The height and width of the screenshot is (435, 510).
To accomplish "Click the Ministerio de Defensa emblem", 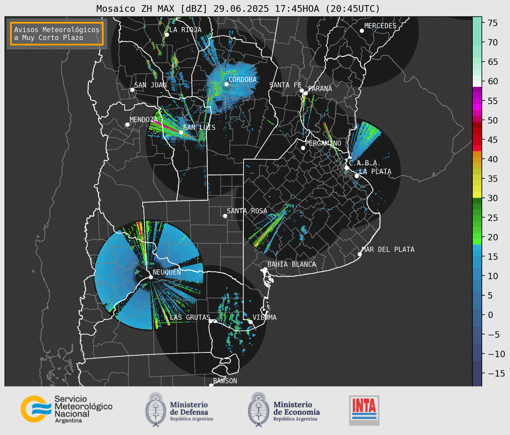I will tap(156, 409).
